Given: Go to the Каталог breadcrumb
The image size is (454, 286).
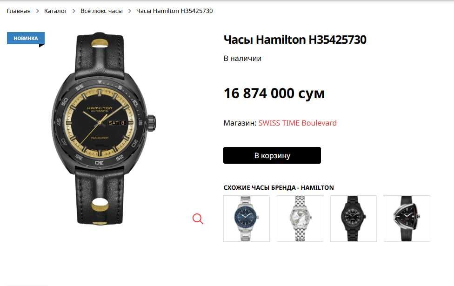Looking at the screenshot, I should point(55,11).
